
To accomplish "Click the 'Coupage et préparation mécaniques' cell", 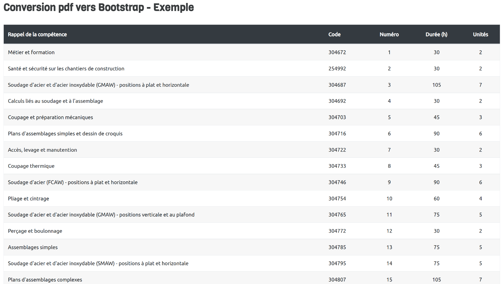I will pyautogui.click(x=50, y=117).
